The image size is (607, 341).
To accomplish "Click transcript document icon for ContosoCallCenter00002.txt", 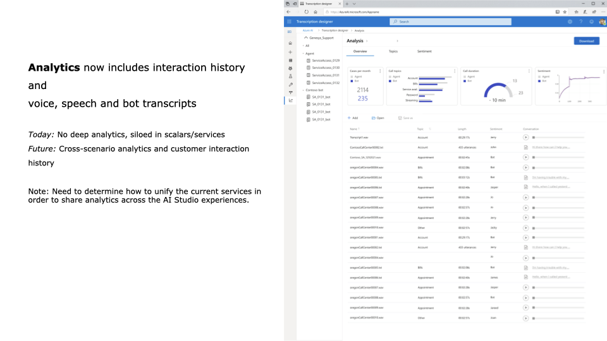I will tap(525, 147).
